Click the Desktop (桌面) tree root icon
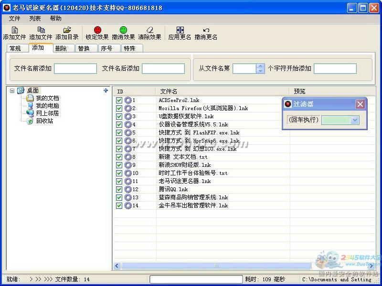Image resolution: width=382 pixels, height=286 pixels. point(21,91)
